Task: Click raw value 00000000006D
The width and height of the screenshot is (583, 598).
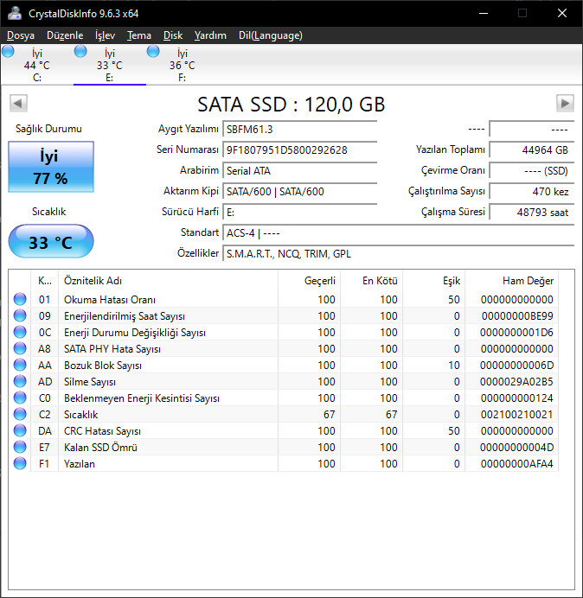Action: point(516,365)
